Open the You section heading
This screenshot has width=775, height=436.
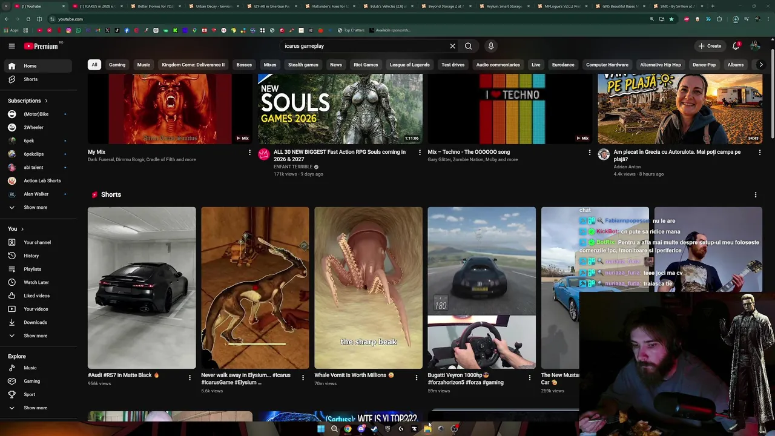point(16,229)
